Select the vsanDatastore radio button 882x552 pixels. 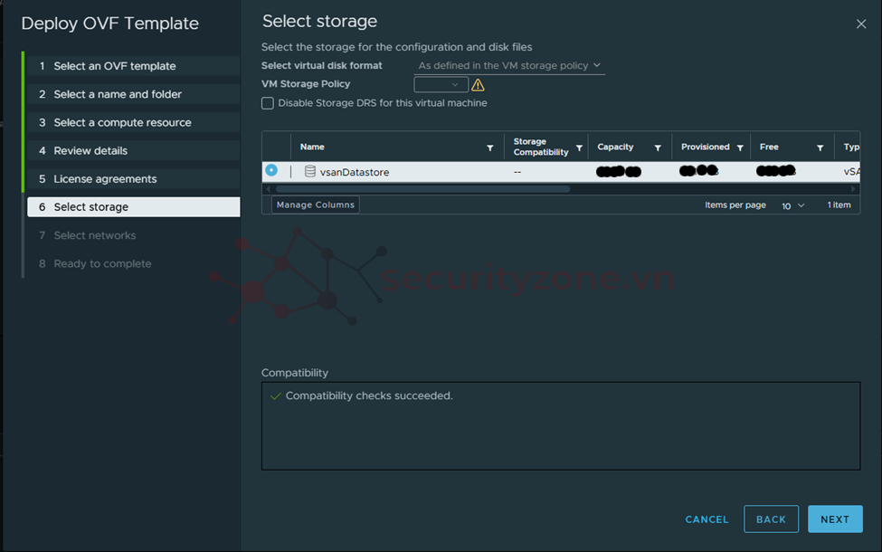click(x=271, y=170)
